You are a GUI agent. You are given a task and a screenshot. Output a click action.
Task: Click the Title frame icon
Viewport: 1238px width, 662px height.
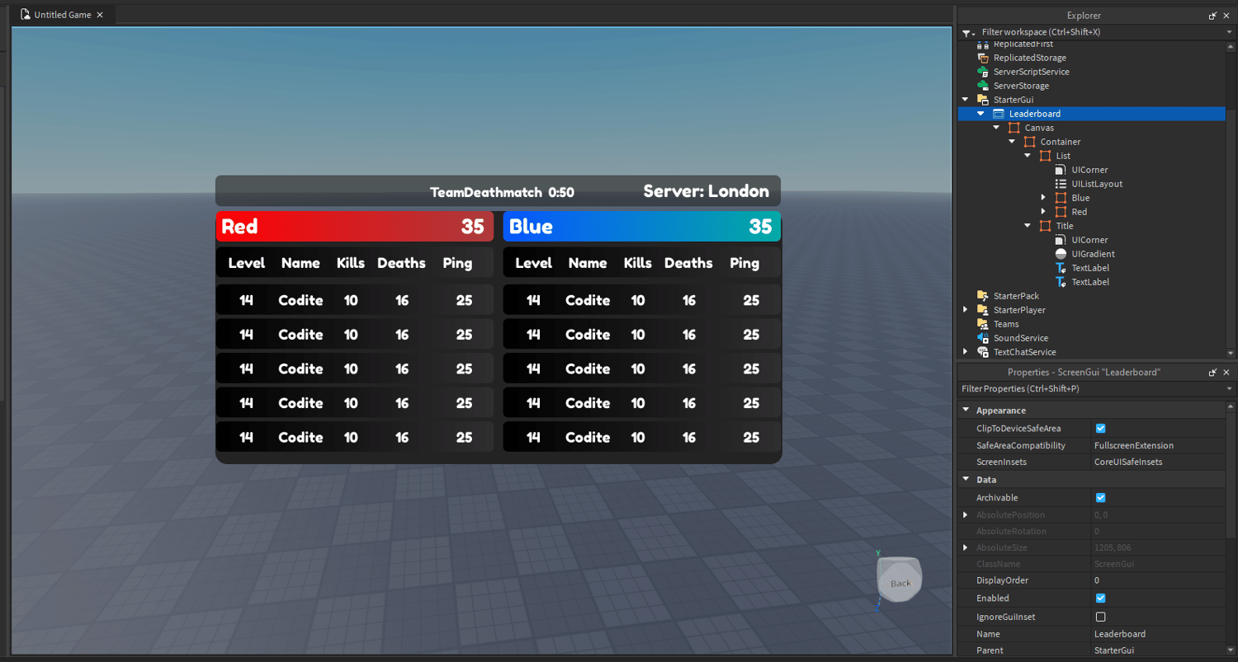(1045, 226)
